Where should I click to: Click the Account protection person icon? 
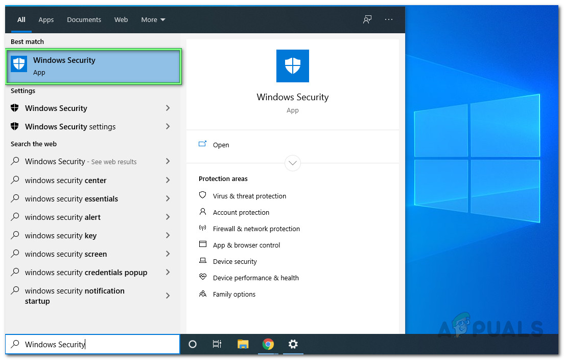coord(202,212)
